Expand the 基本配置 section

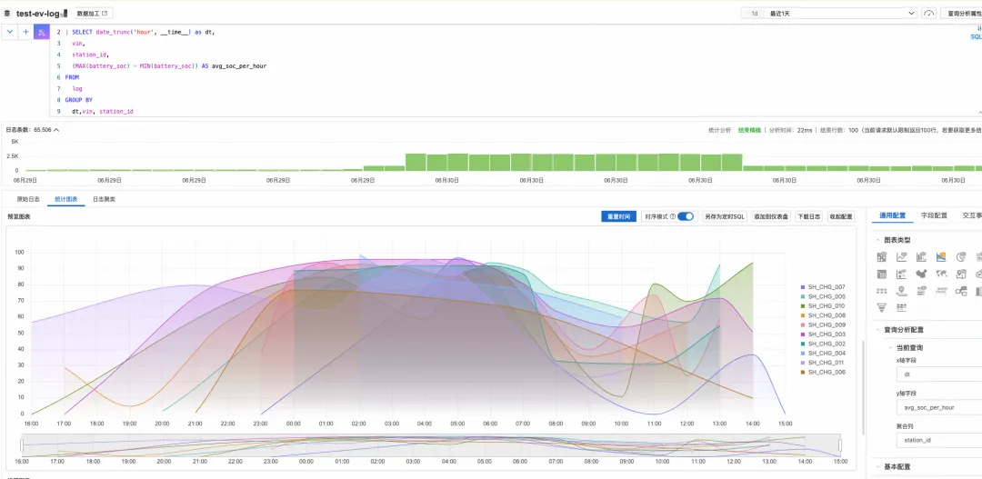pyautogui.click(x=877, y=467)
